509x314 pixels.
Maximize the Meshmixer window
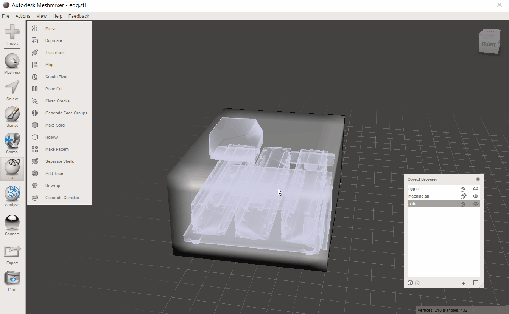pos(477,5)
